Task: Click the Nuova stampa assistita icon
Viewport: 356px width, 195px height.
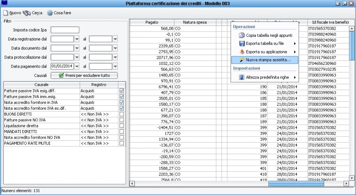Action: click(x=242, y=60)
